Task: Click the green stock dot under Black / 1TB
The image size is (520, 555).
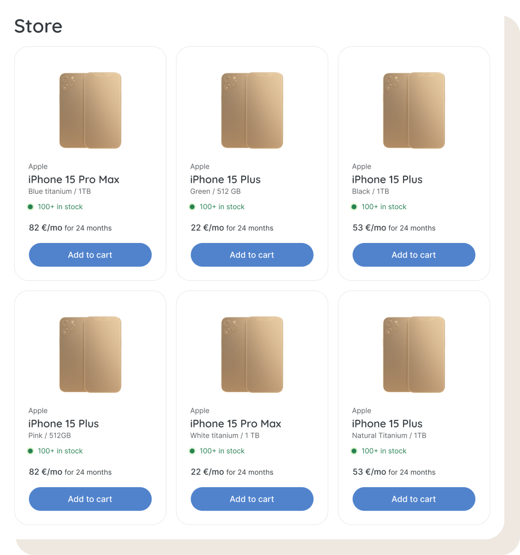Action: (x=354, y=207)
